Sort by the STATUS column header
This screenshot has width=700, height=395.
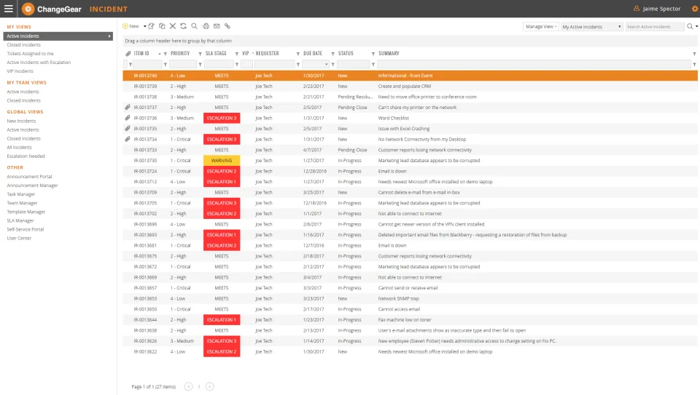(x=346, y=53)
